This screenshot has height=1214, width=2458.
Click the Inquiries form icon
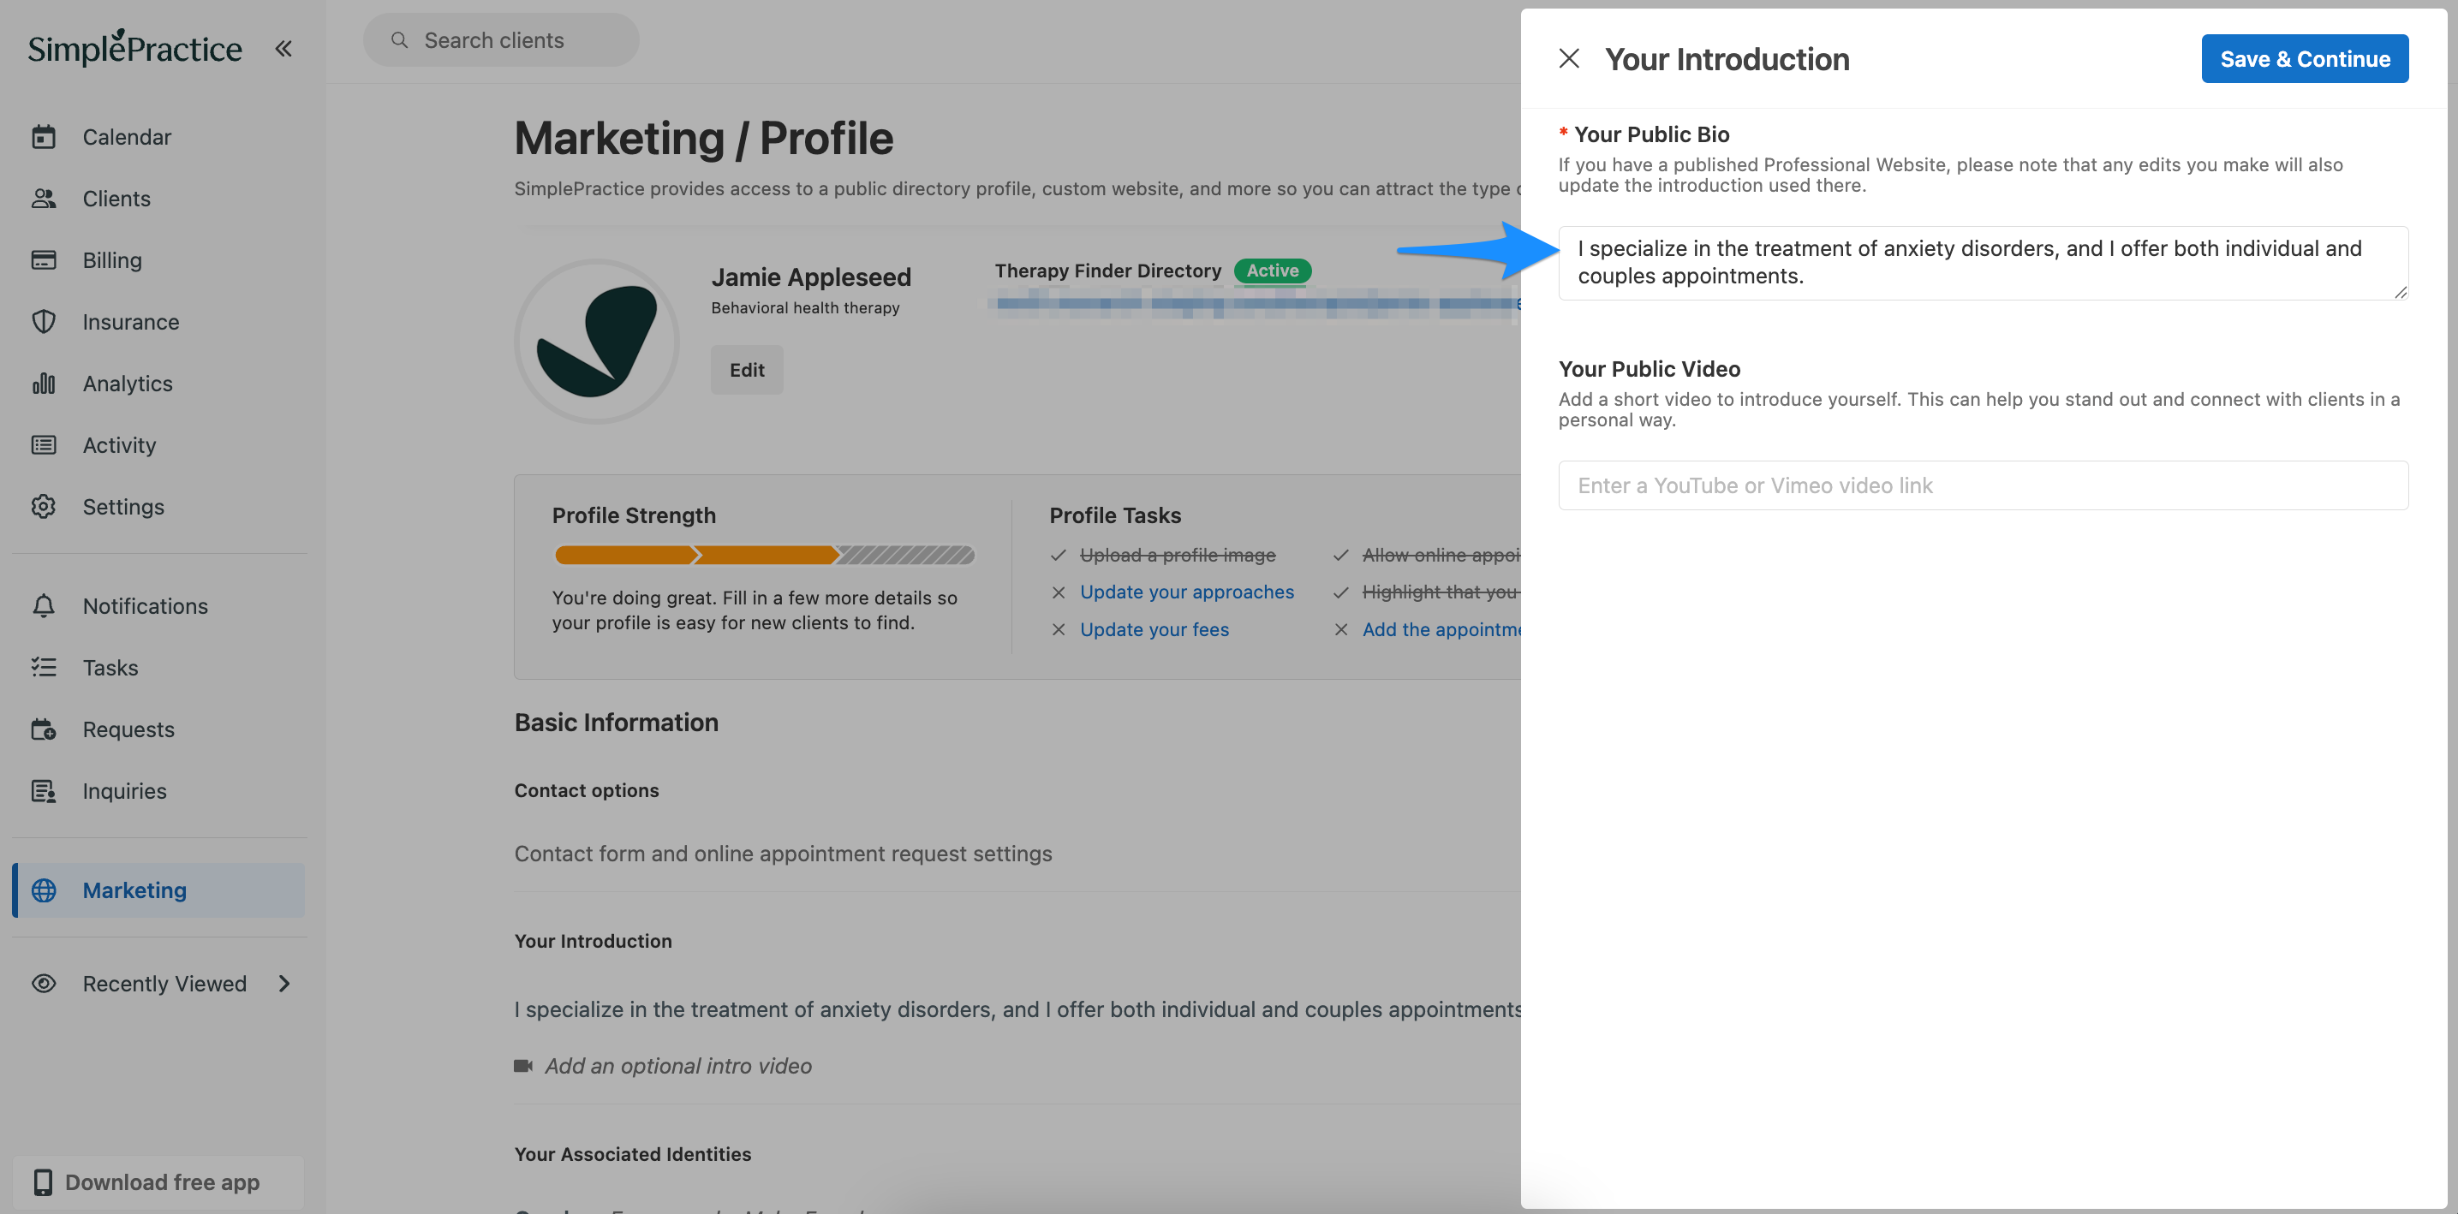coord(44,790)
